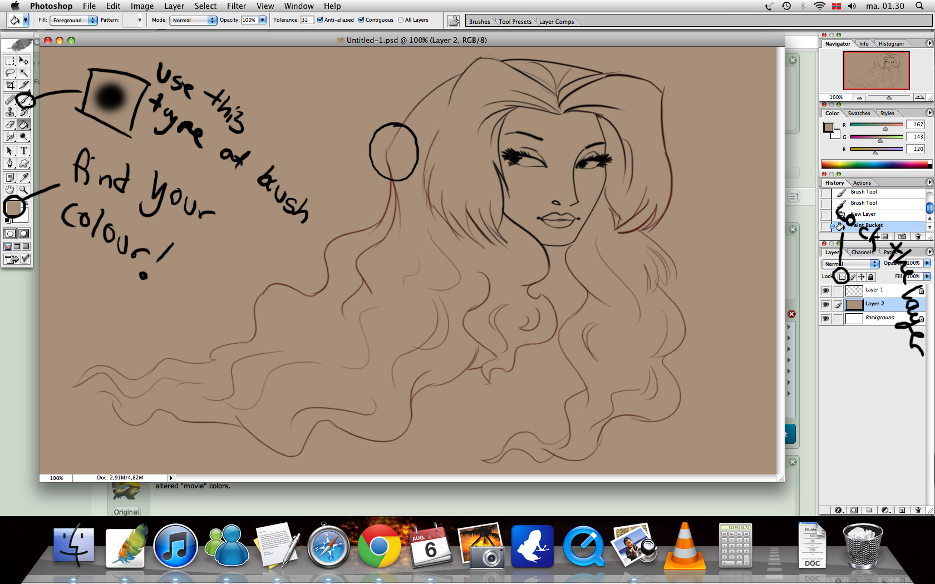This screenshot has width=935, height=584.
Task: Delete current state in History panel
Action: tap(918, 236)
